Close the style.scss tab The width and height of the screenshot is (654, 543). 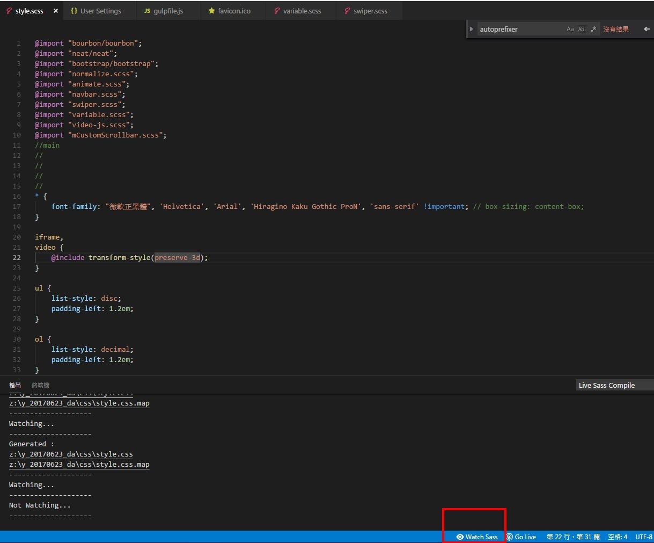click(56, 11)
